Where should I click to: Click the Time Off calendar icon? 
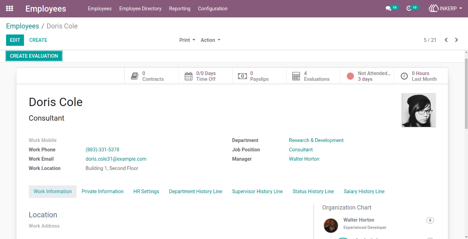pyautogui.click(x=188, y=76)
